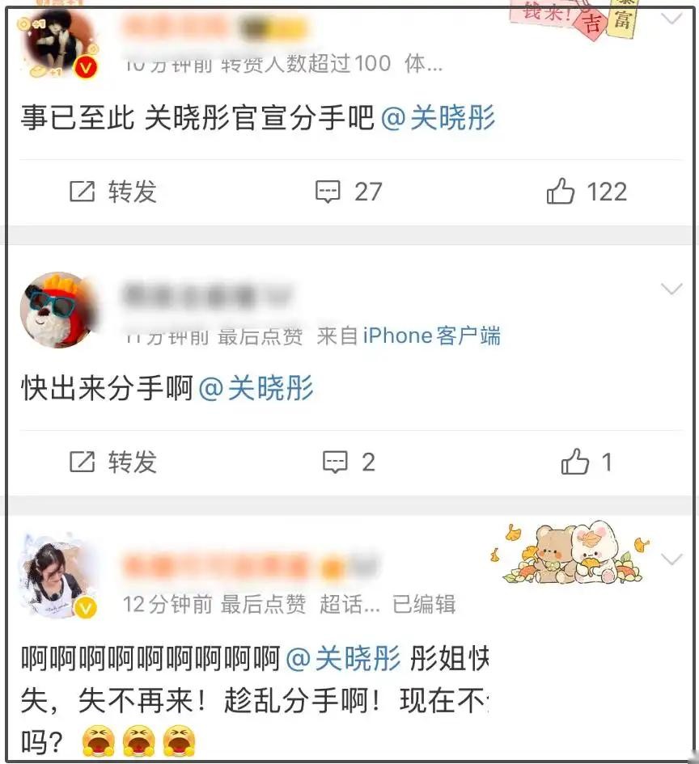Open @关晓彤 mention in the first post
The height and width of the screenshot is (764, 699).
(438, 118)
